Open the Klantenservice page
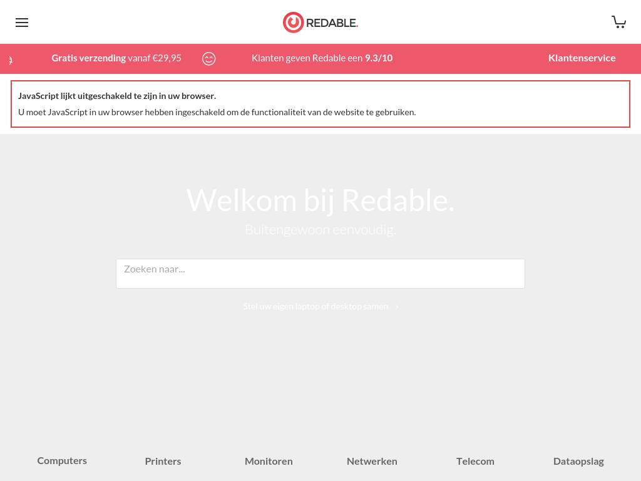This screenshot has height=481, width=641. [x=582, y=58]
